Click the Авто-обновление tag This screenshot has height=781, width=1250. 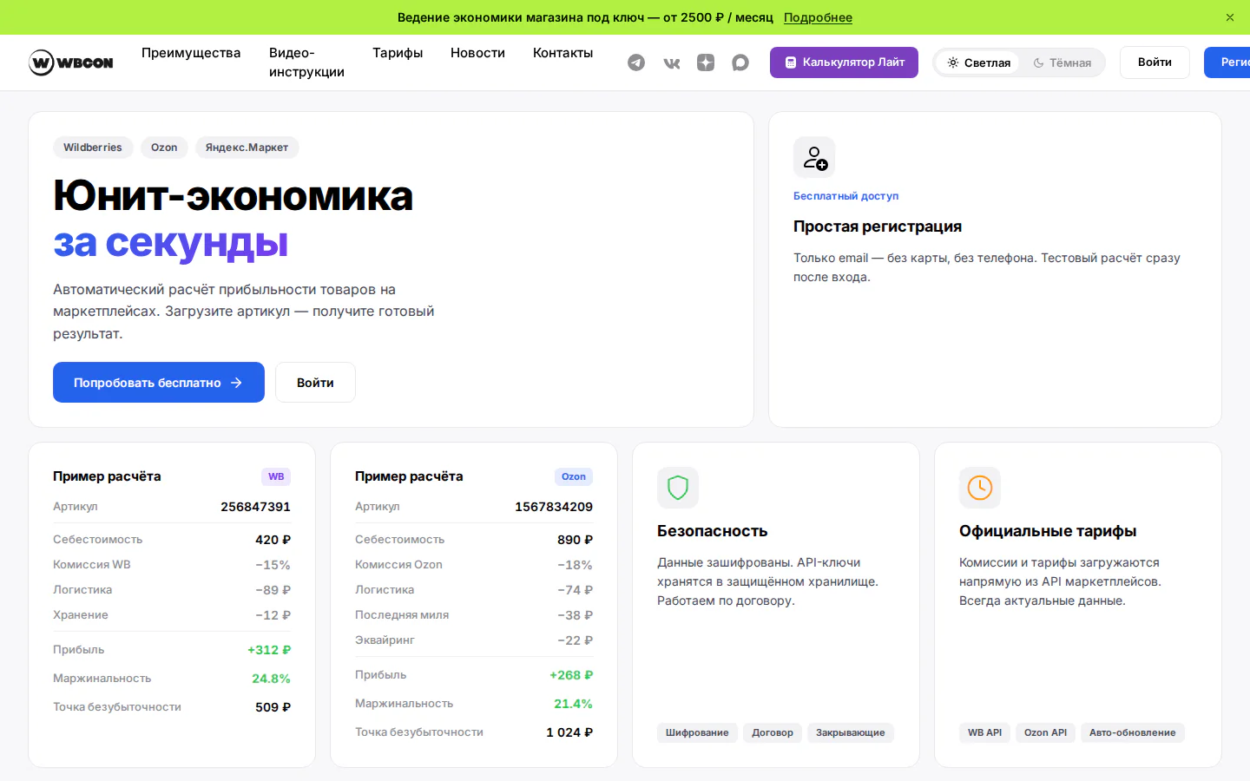click(1132, 732)
